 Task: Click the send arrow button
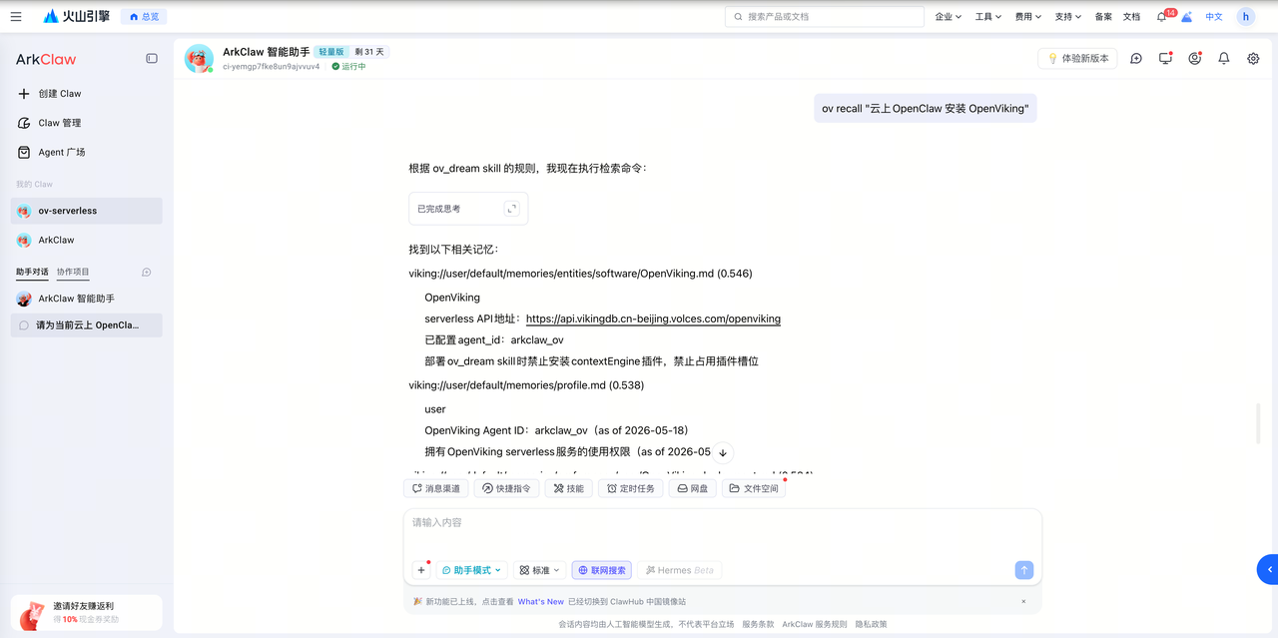tap(1023, 570)
